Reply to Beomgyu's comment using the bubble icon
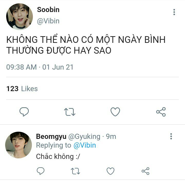Image resolution: width=185 pixels, height=182 pixels. pos(41,171)
